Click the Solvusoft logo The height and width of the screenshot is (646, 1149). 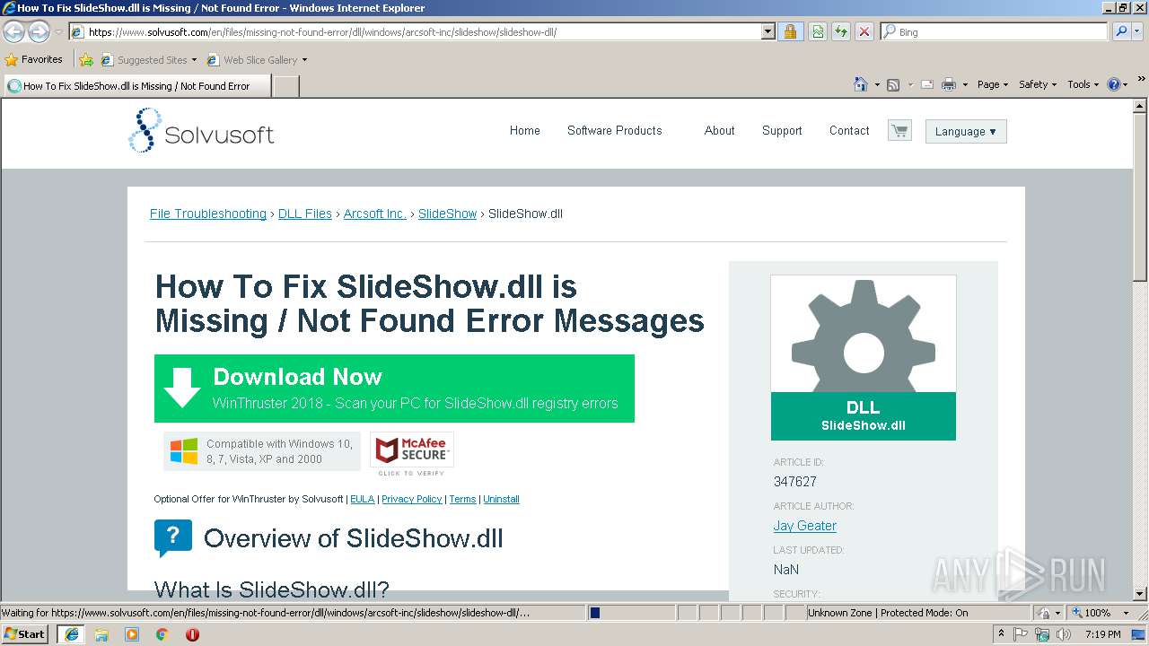[201, 131]
